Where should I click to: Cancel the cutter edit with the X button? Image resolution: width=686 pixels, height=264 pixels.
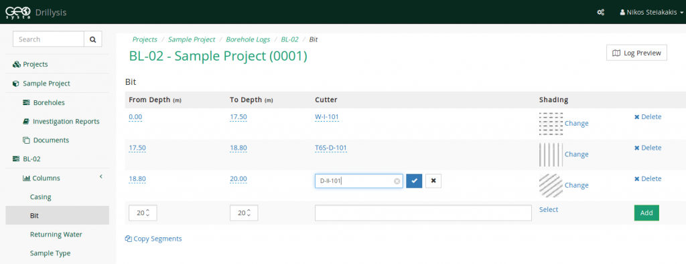tap(433, 181)
